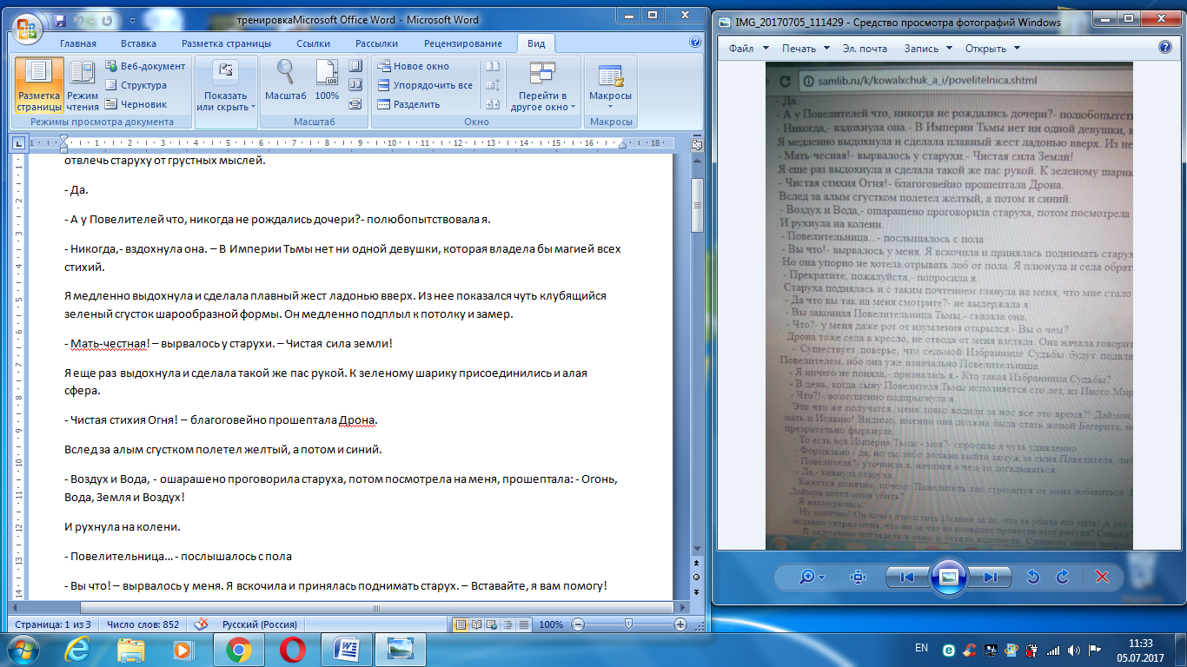Viewport: 1187px width, 667px height.
Task: Save the Word document via quick access toolbar
Action: coord(59,19)
